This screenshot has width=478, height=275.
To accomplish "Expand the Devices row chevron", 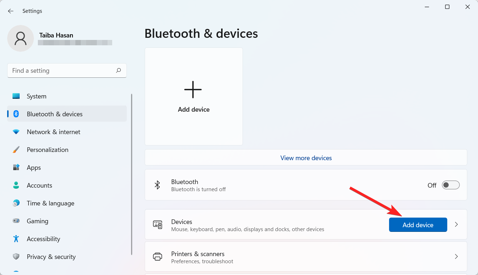I will 456,224.
